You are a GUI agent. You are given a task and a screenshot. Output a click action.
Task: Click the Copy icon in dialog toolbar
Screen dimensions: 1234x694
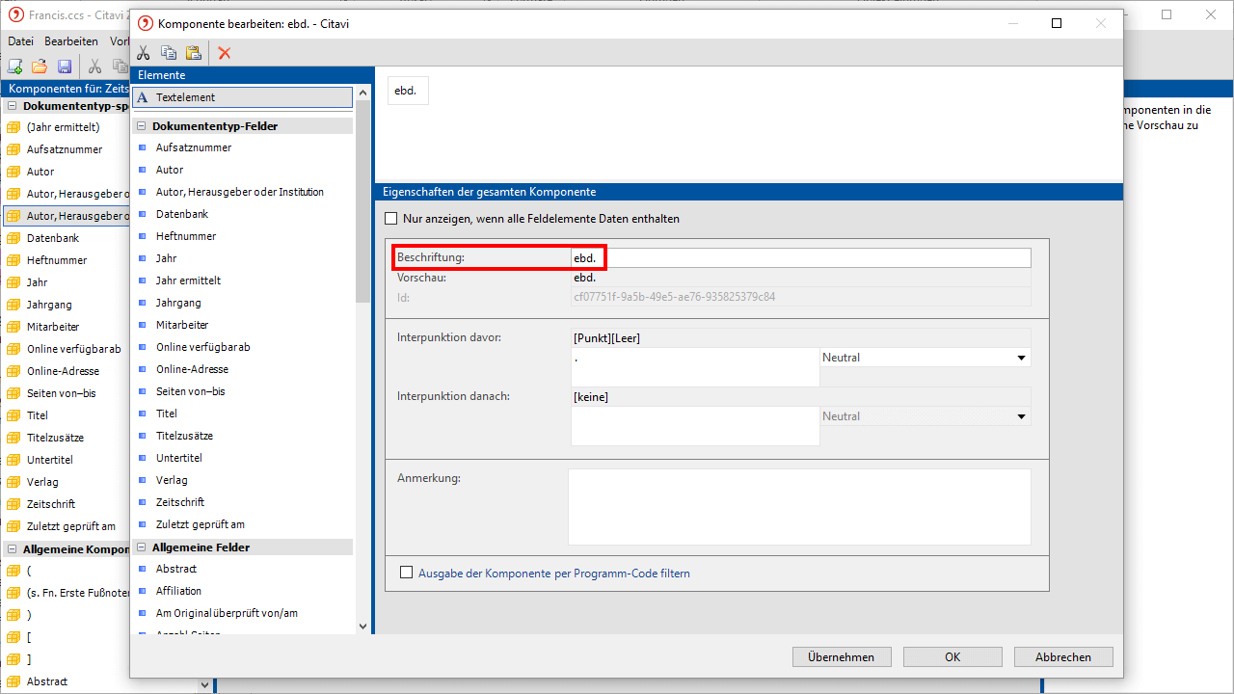169,53
